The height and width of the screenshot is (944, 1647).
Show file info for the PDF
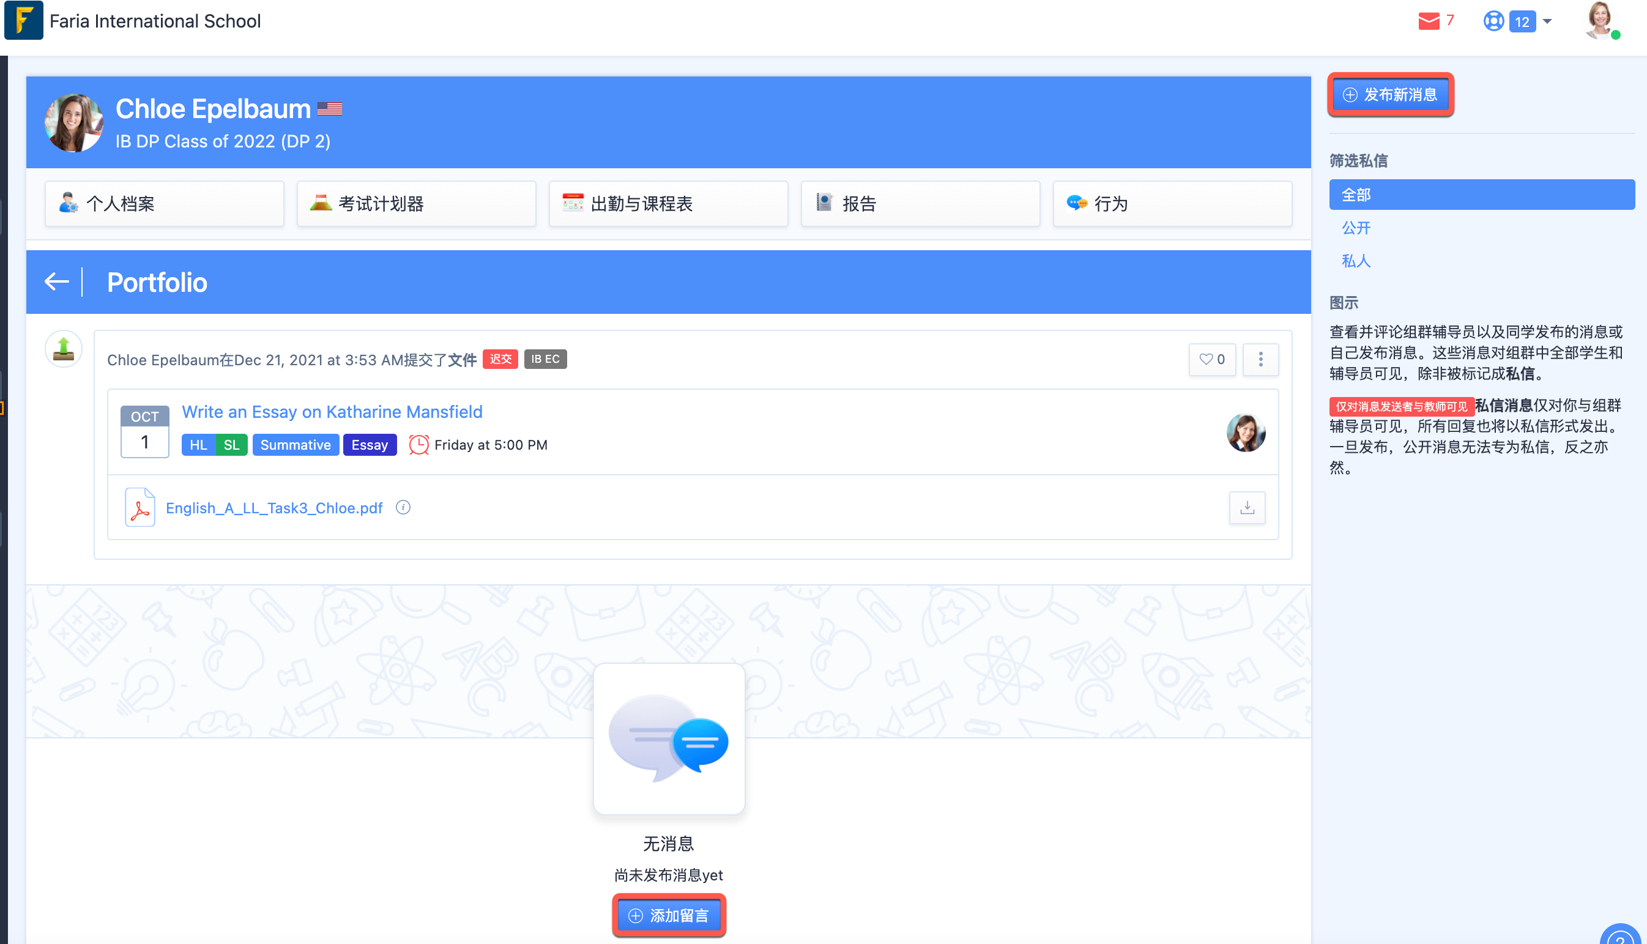point(403,508)
